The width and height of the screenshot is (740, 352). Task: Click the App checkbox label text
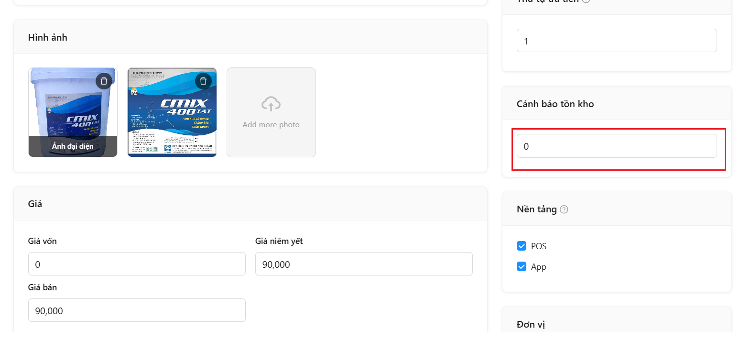(x=539, y=267)
